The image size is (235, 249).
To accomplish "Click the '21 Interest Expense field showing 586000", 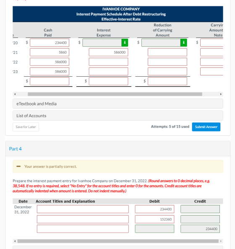I will [109, 52].
